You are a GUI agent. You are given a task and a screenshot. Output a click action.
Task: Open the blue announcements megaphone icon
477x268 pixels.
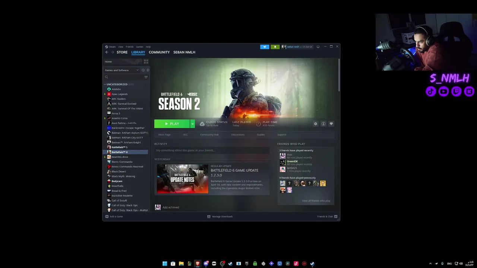(265, 47)
